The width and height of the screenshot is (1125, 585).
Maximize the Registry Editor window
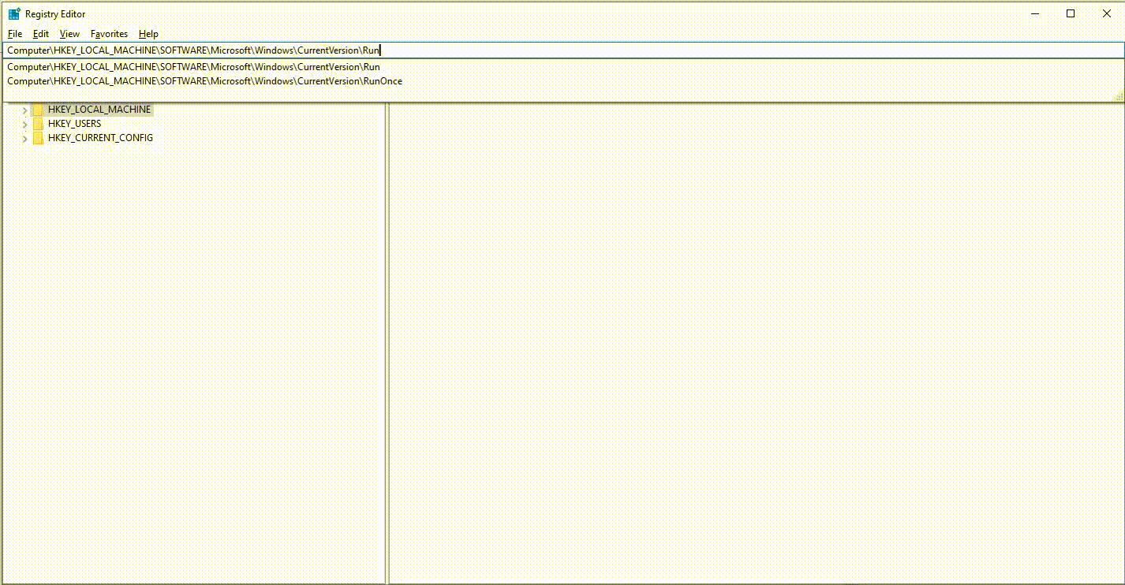click(1071, 13)
